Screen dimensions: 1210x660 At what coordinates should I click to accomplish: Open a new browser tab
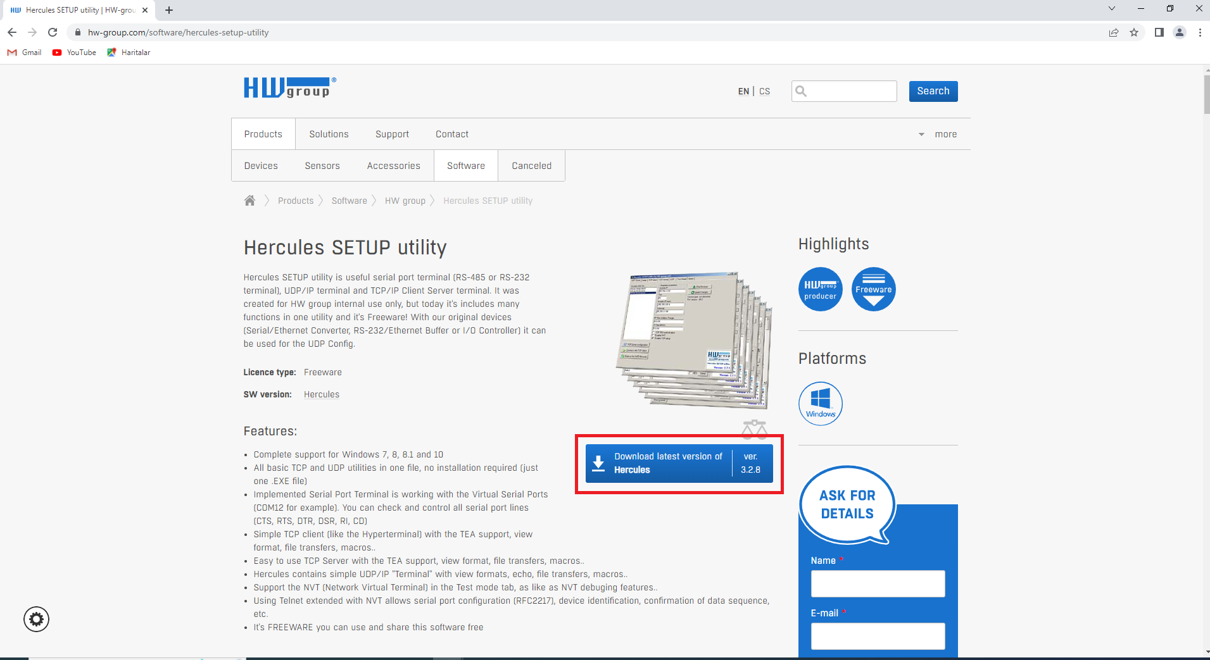coord(169,10)
